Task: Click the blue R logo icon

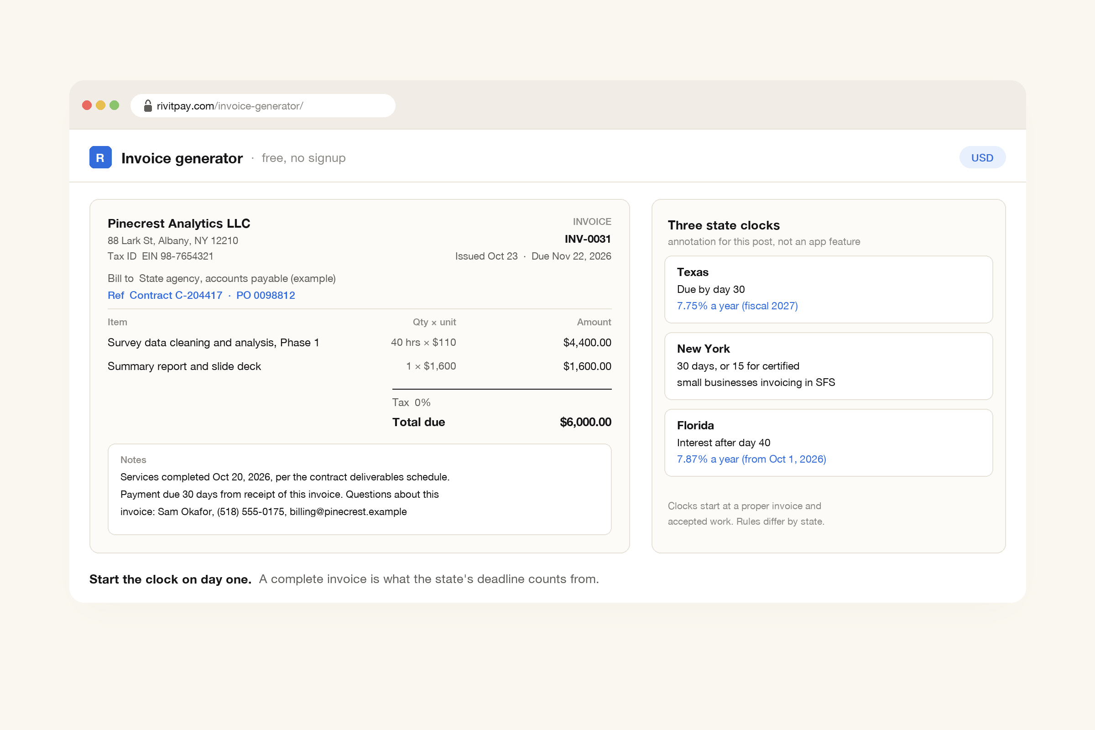Action: pyautogui.click(x=100, y=157)
